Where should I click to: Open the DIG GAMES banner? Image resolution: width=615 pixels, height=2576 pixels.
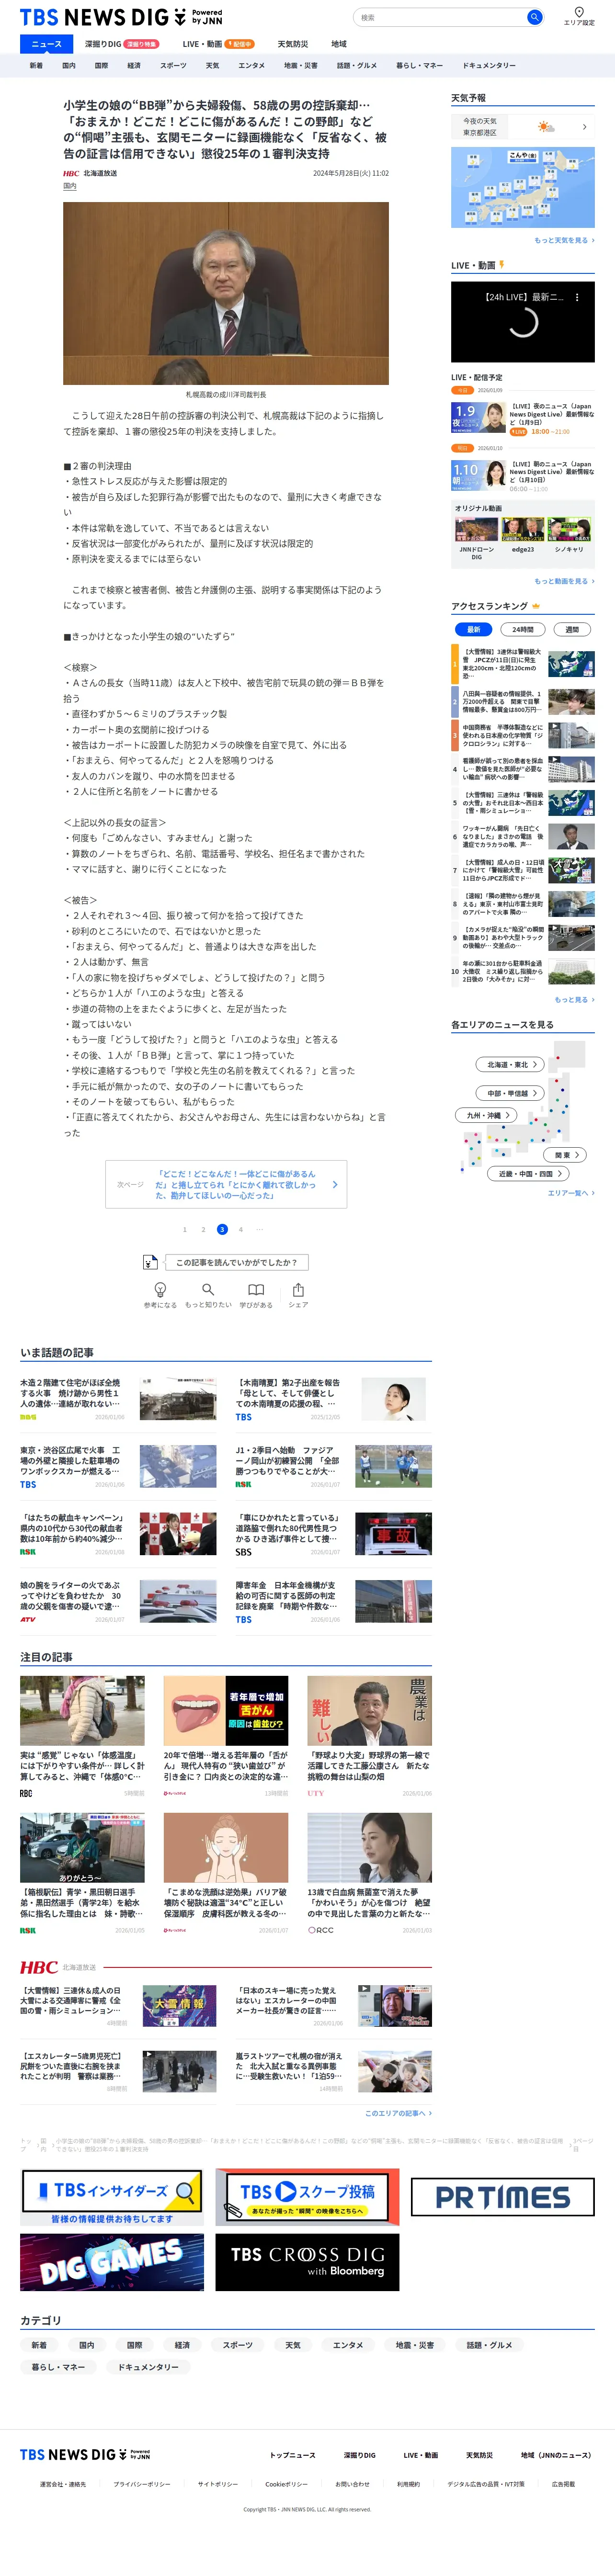coord(112,2262)
